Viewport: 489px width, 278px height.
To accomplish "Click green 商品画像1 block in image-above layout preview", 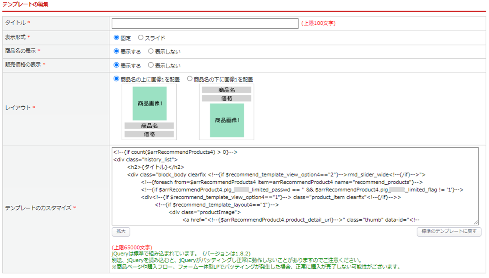I will coord(149,103).
